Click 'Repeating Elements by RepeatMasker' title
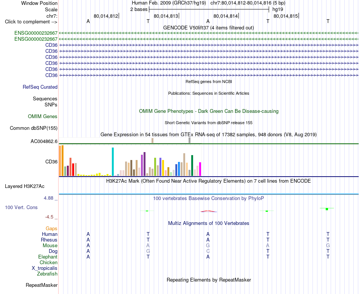The image size is (359, 294). point(209,280)
